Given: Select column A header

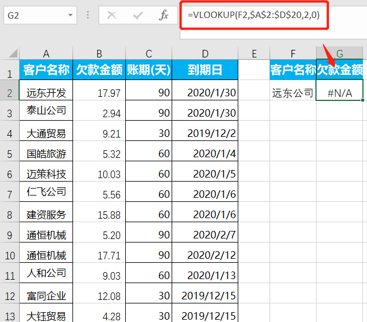Looking at the screenshot, I should [x=46, y=53].
